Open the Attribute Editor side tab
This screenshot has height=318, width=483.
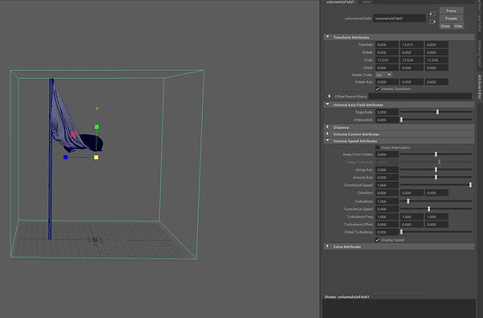(x=480, y=87)
